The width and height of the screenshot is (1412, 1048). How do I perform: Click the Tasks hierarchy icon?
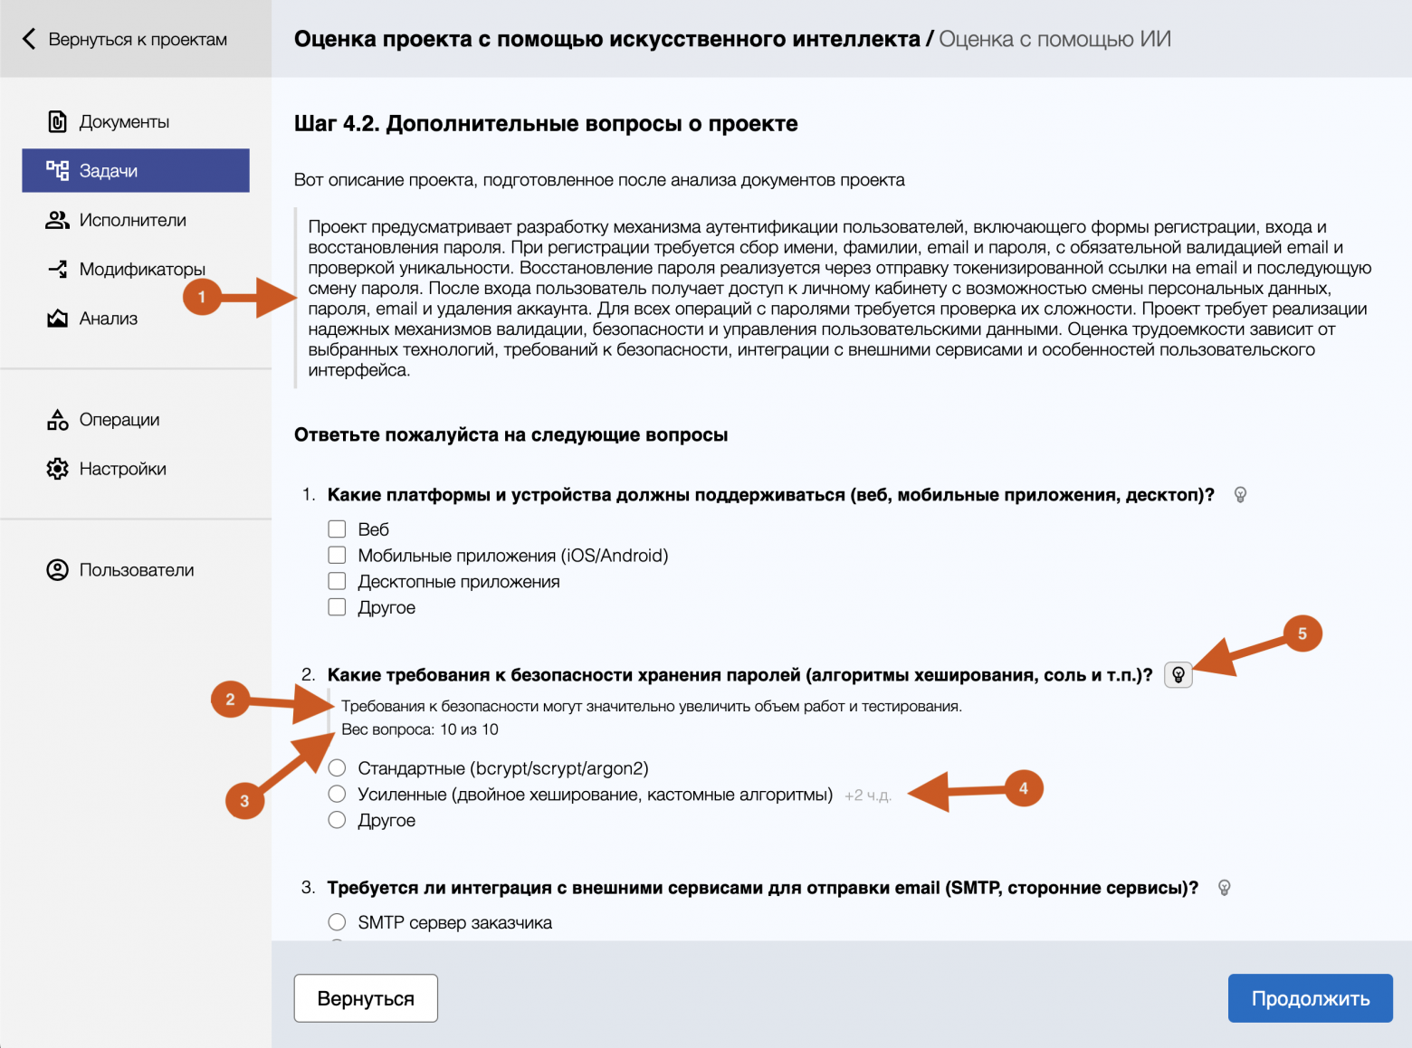(x=57, y=171)
